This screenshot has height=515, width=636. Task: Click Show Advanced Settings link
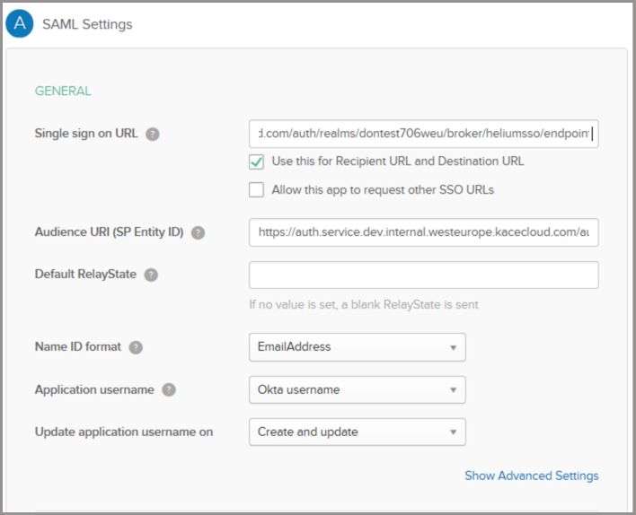[x=531, y=476]
